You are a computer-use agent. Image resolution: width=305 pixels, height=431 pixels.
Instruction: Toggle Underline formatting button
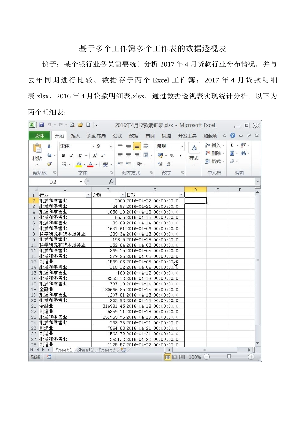(80, 156)
